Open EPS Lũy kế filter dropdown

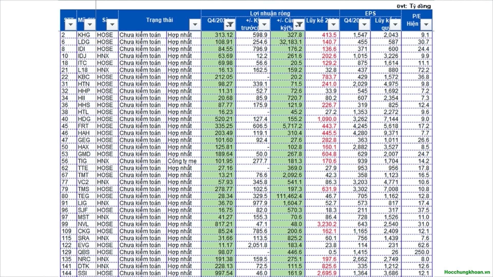395,25
